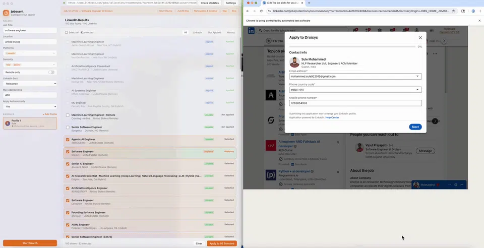Open jobssent Settings
Screen dimensions: 484x248
coord(230,3)
